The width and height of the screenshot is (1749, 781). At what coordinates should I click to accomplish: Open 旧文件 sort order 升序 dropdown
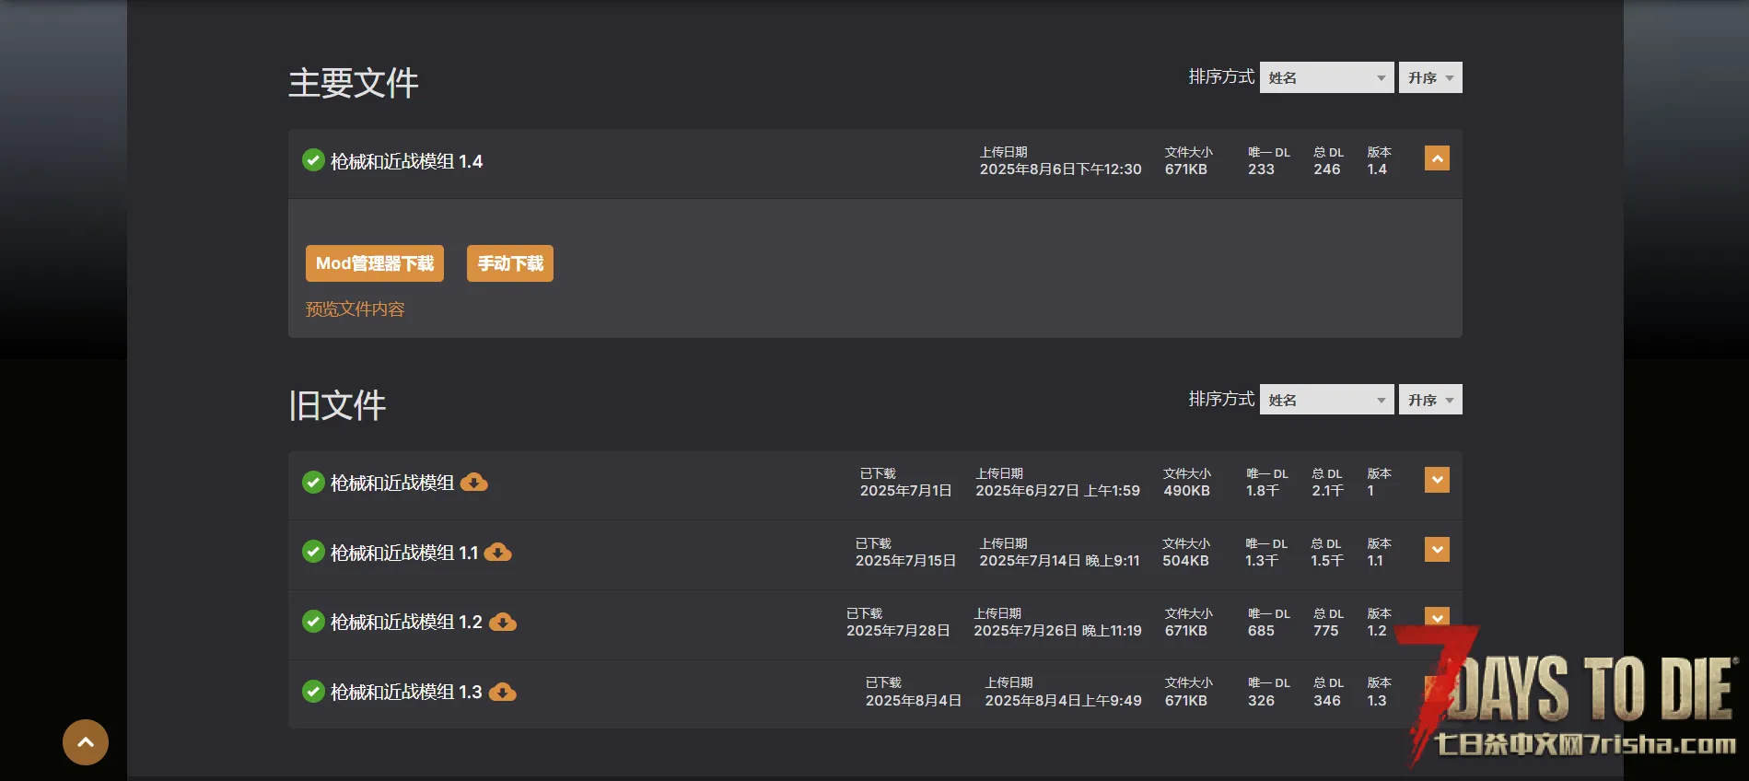click(x=1429, y=400)
